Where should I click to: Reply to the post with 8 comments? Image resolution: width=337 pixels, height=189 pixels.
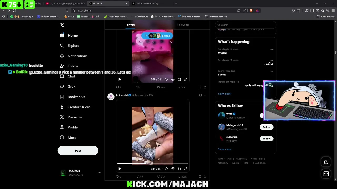(118, 177)
